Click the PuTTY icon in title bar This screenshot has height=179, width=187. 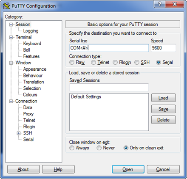tap(6, 6)
